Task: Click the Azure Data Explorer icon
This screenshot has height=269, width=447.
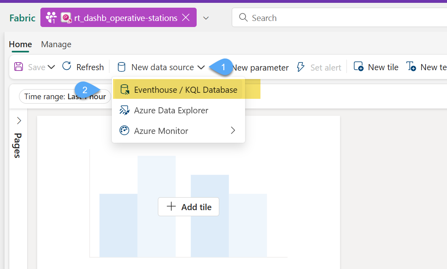Action: 124,111
